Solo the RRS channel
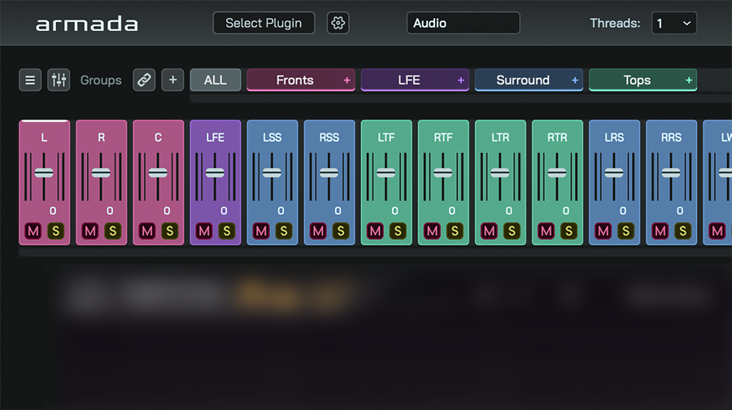The height and width of the screenshot is (410, 732). (682, 231)
